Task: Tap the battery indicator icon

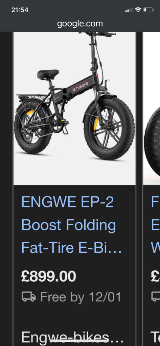Action: click(x=148, y=10)
